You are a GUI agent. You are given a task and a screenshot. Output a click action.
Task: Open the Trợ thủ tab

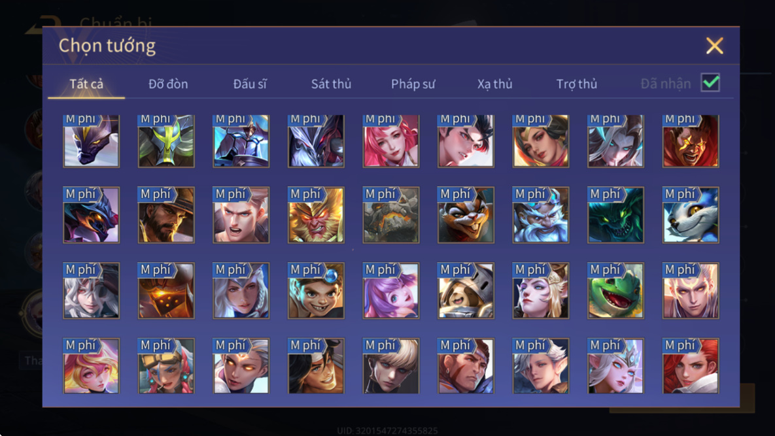(577, 84)
